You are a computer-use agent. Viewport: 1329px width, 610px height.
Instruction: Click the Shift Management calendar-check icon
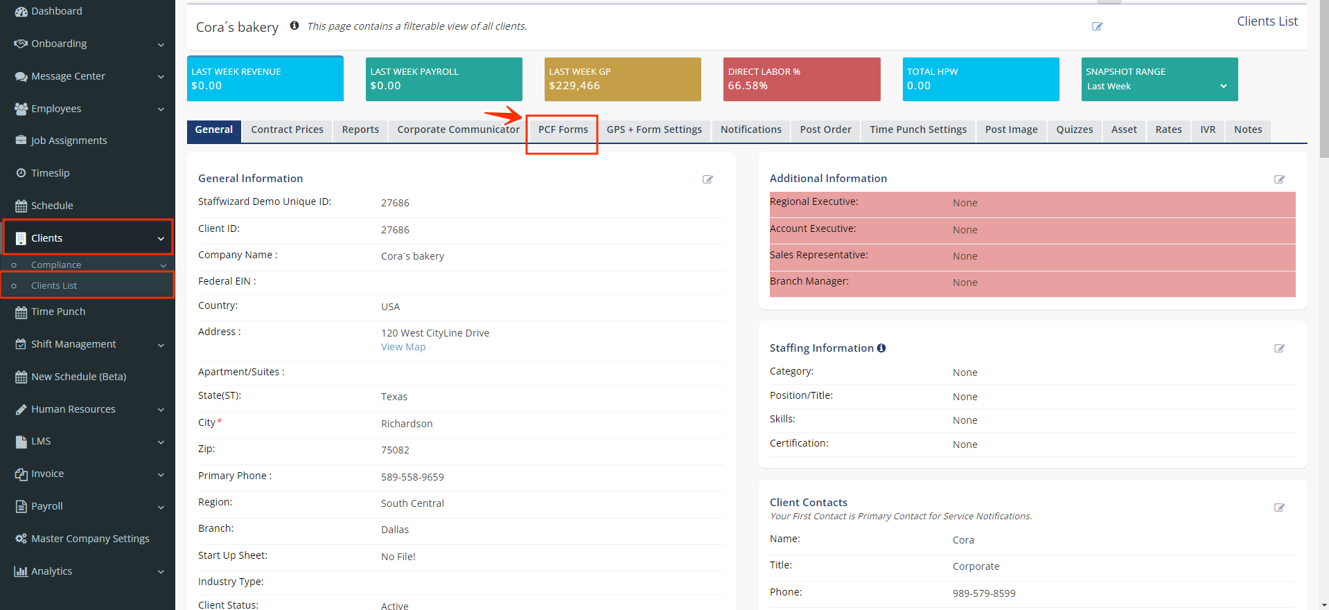point(21,344)
